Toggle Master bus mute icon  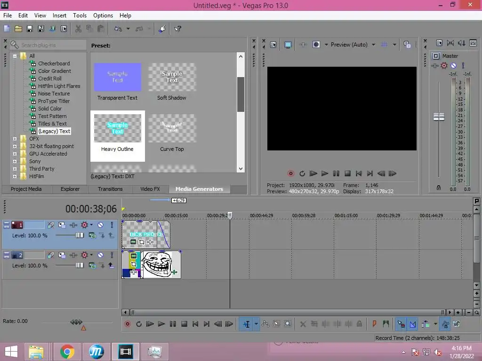click(453, 65)
